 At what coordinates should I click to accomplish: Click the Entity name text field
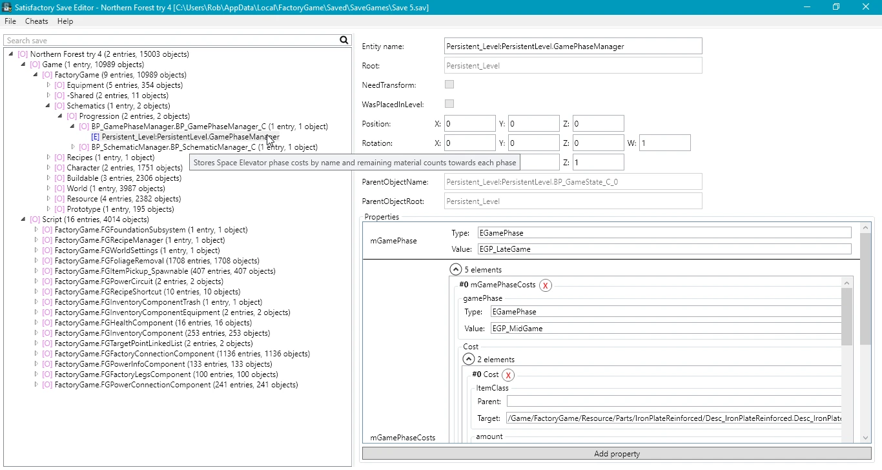tap(573, 46)
